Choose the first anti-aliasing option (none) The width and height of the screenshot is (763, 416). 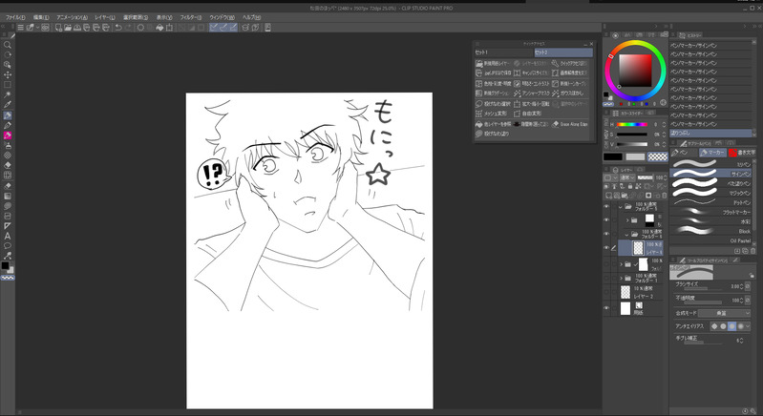coord(714,326)
